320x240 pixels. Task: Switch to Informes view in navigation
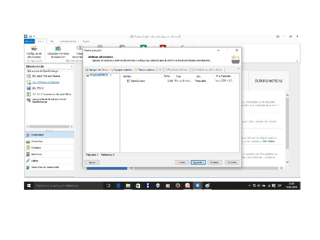(x=49, y=154)
